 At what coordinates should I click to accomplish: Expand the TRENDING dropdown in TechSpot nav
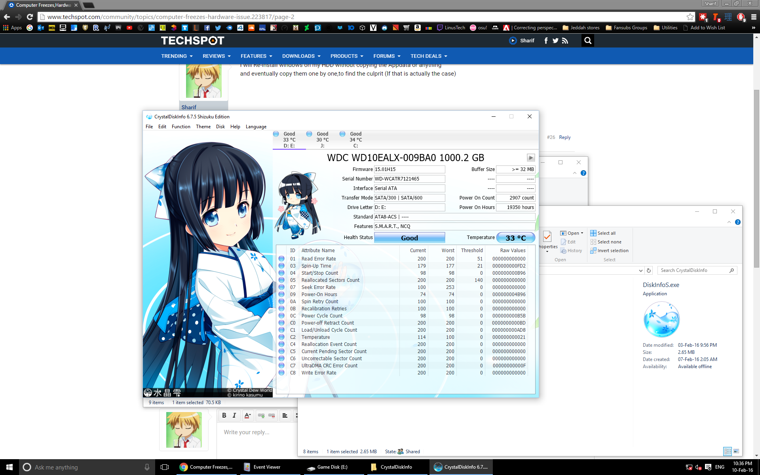point(177,56)
